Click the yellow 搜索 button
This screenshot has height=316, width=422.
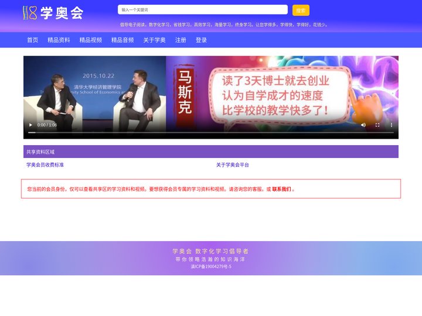[x=301, y=10]
